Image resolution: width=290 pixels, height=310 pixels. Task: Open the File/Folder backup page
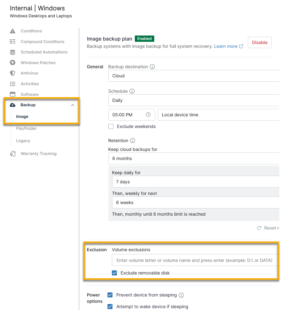pyautogui.click(x=26, y=129)
